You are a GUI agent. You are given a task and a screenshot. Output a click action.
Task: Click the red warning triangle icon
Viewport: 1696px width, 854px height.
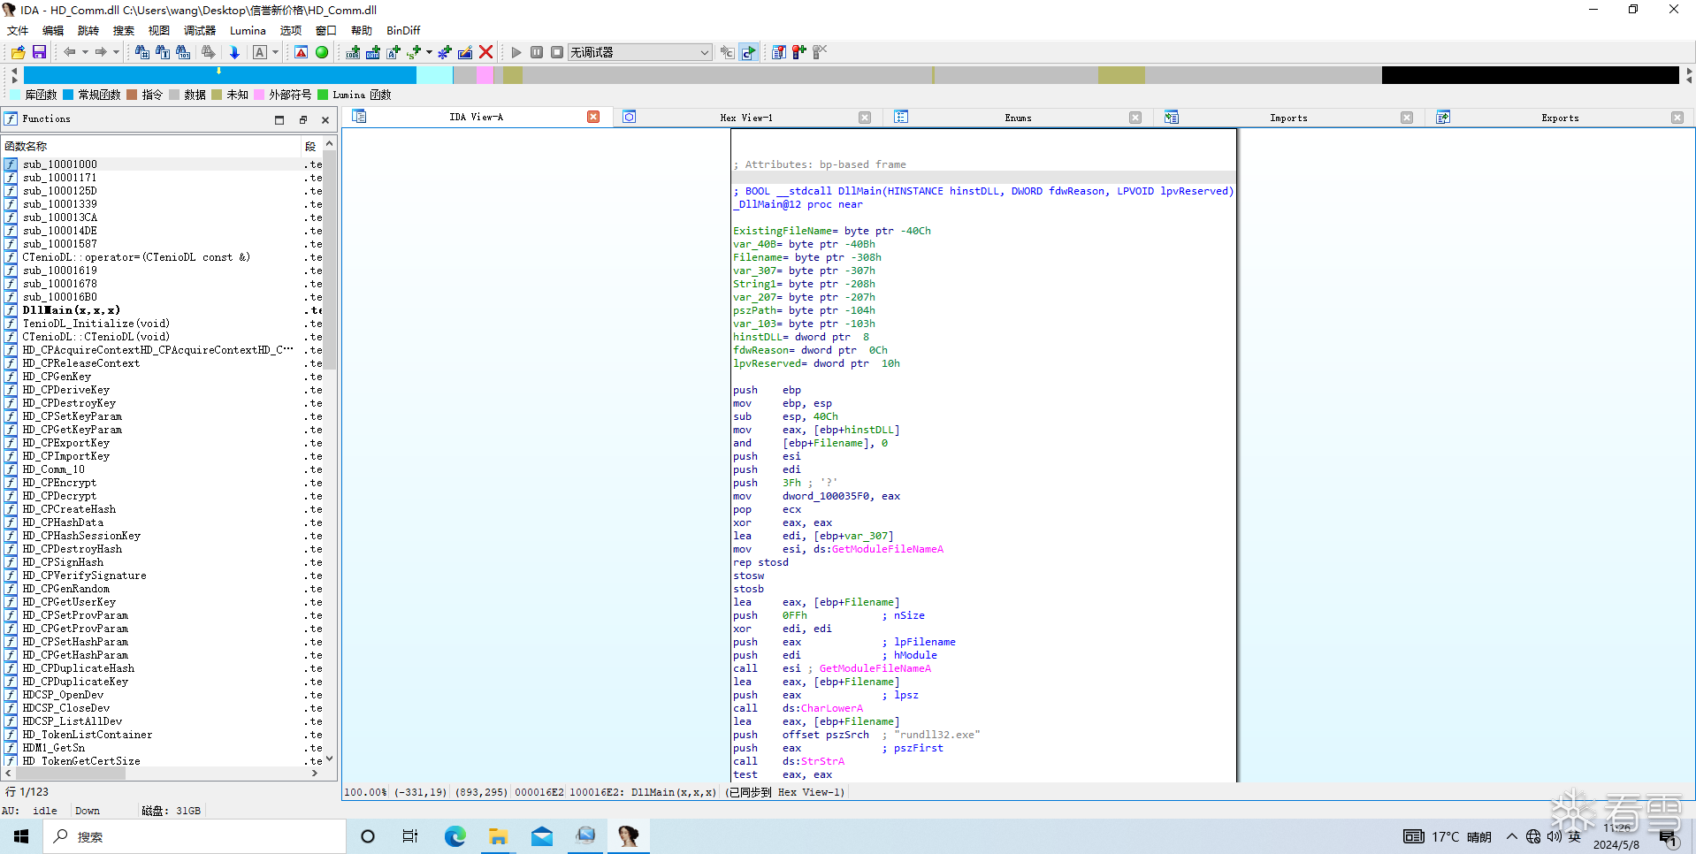click(302, 52)
